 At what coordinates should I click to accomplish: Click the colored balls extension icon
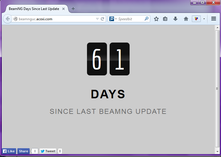point(196,19)
